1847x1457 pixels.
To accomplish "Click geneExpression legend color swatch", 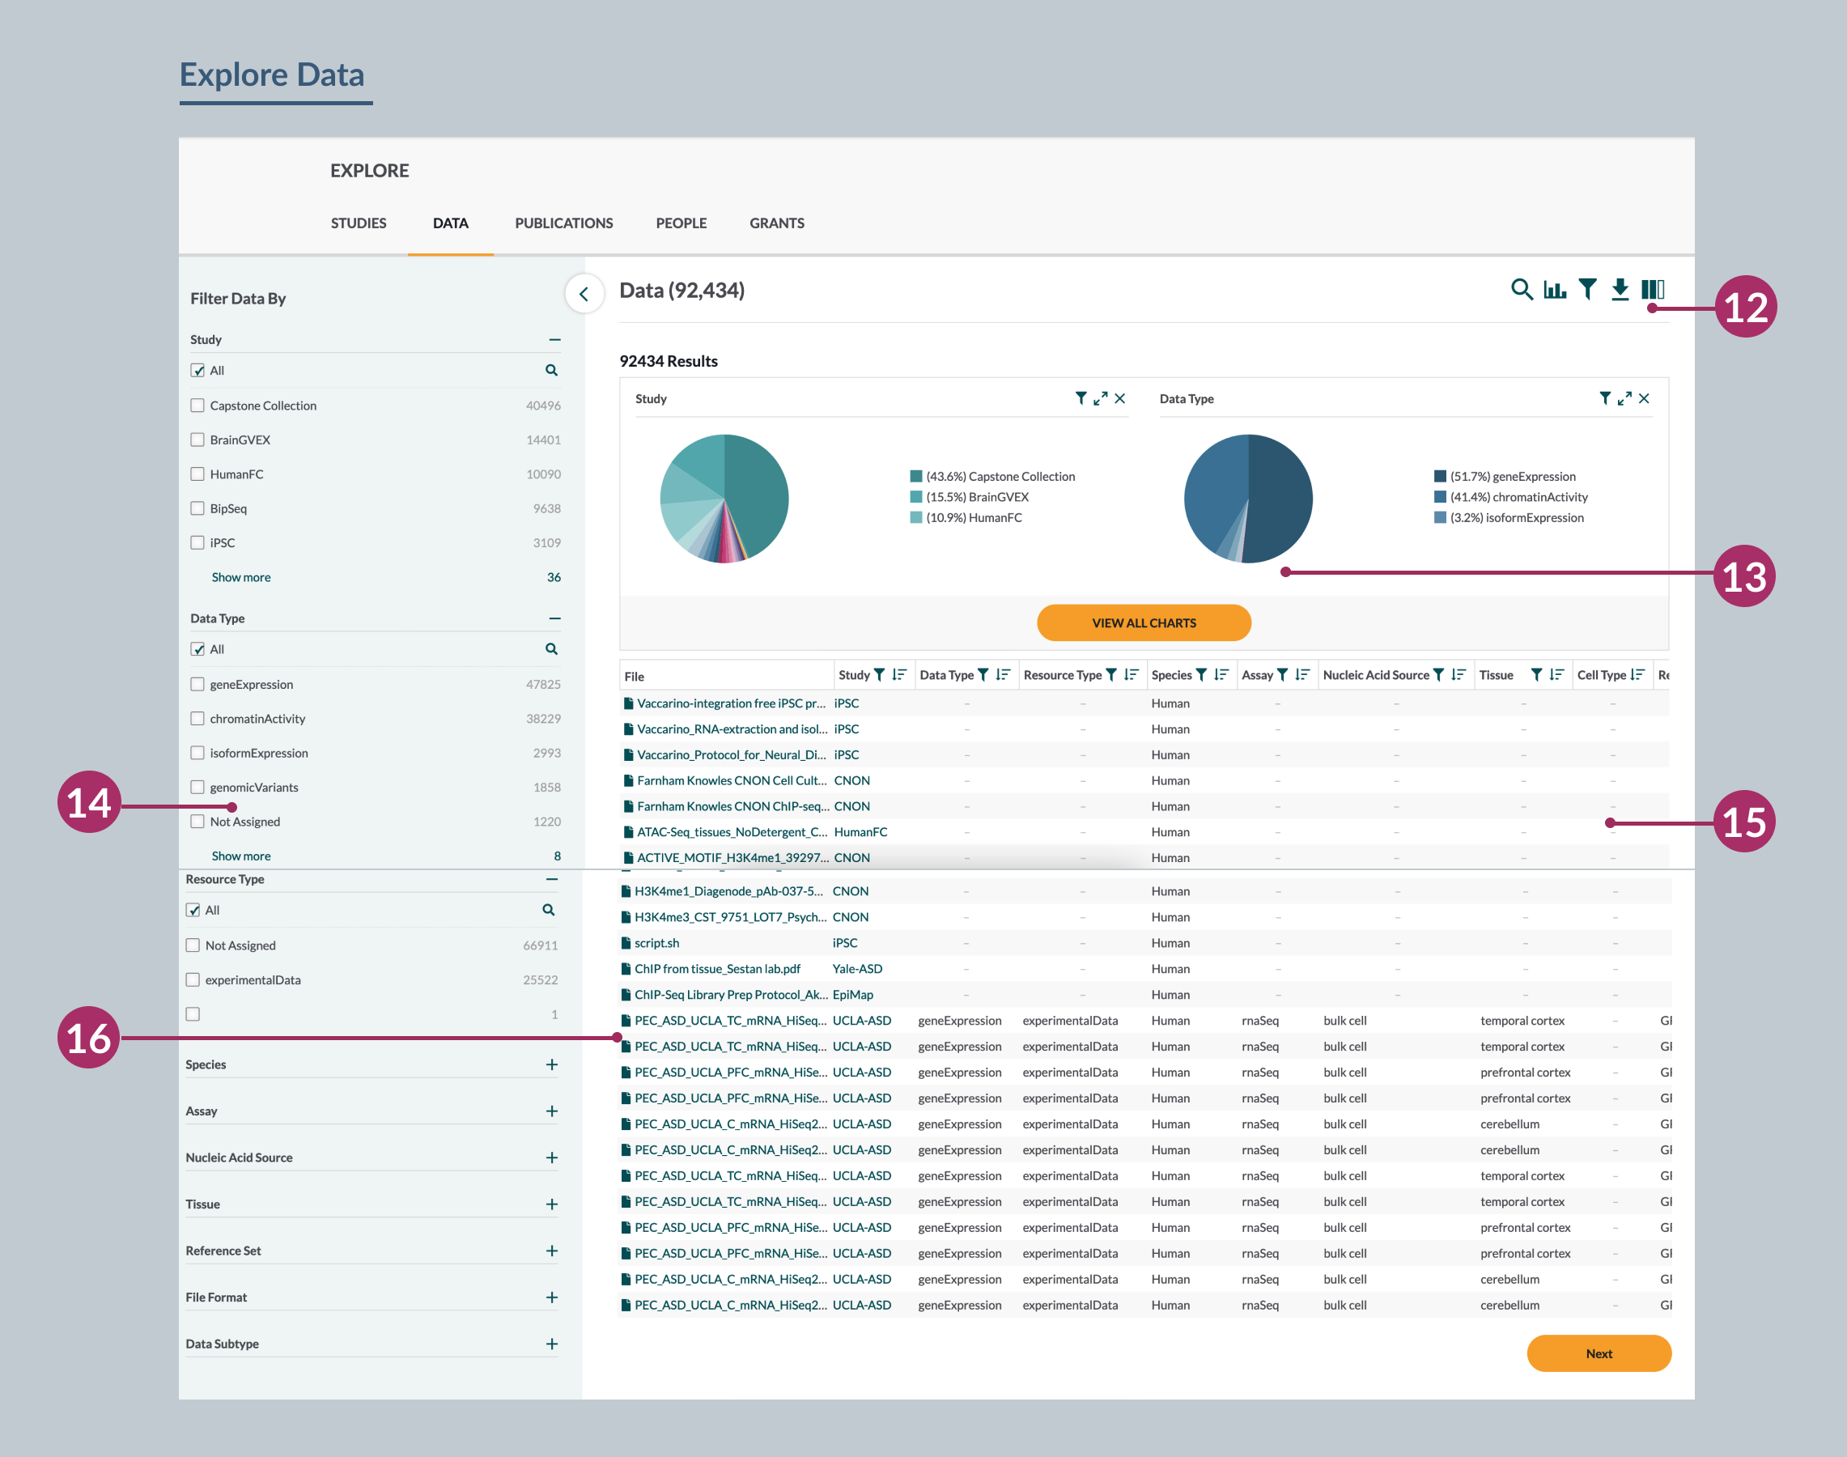I will tap(1440, 477).
